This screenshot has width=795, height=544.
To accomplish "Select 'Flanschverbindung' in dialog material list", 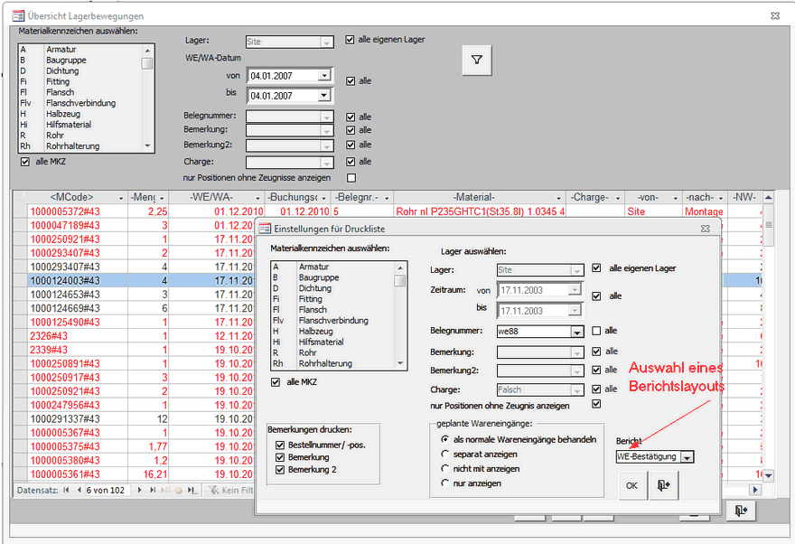I will pos(335,320).
